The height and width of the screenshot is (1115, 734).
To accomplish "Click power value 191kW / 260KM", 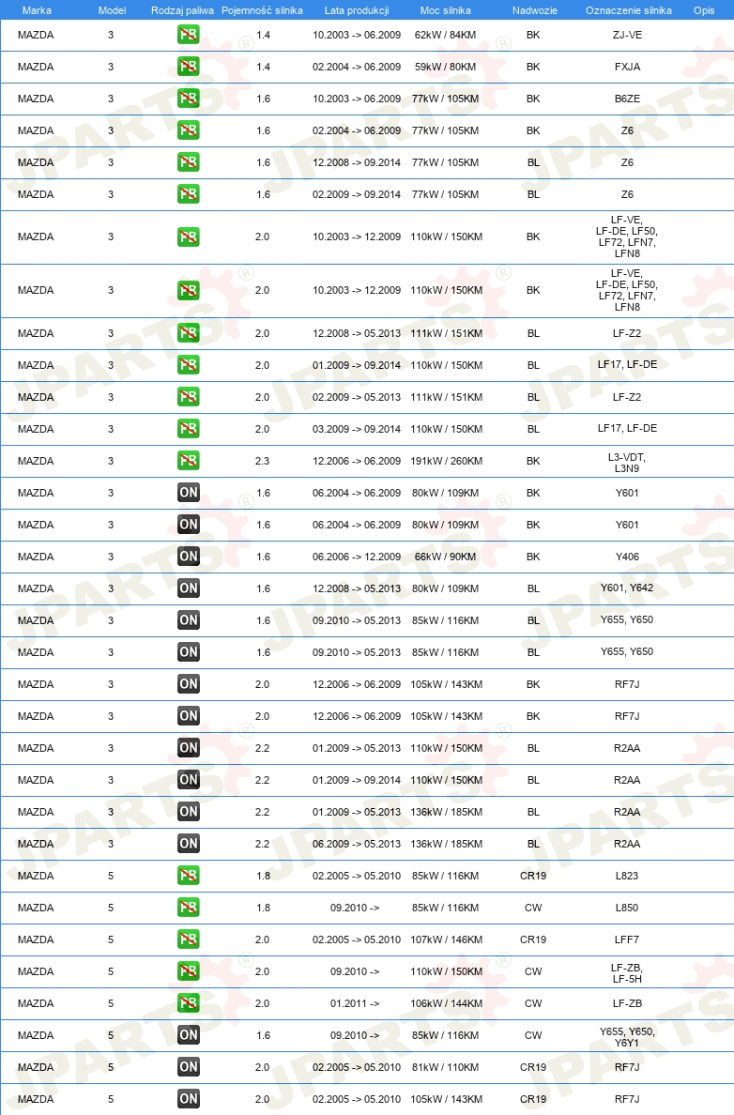I will pos(446,461).
